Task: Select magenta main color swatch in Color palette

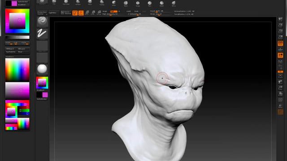Action: pos(14,3)
